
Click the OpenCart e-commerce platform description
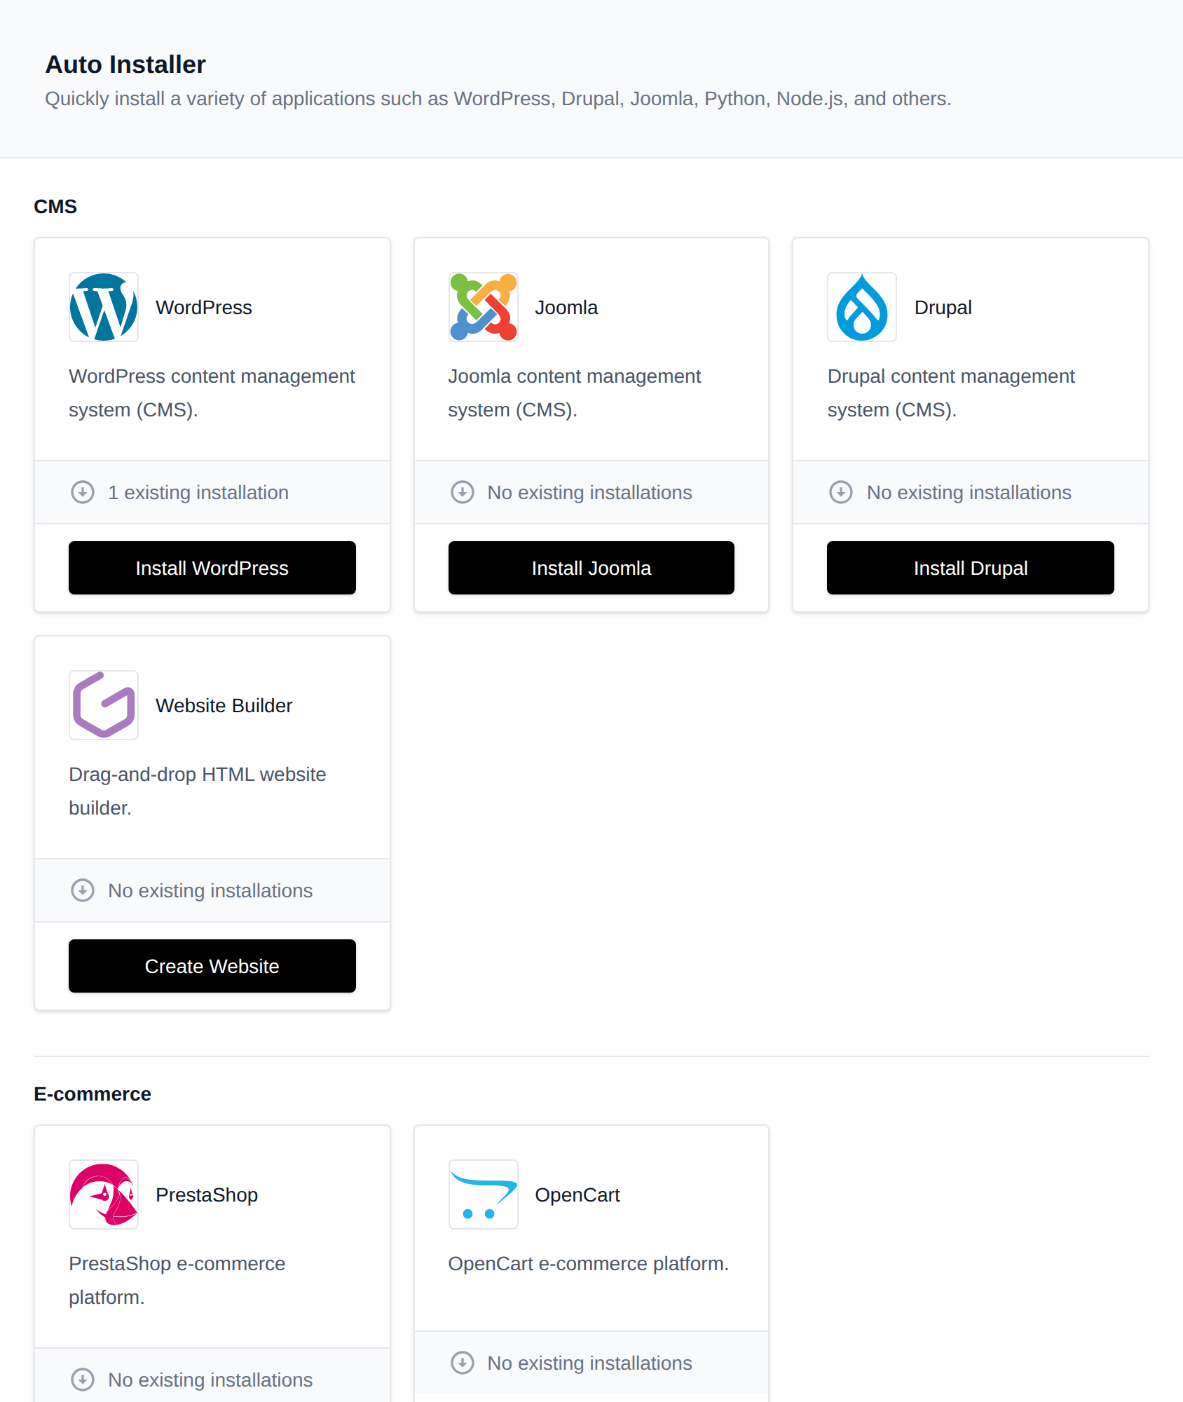[589, 1263]
